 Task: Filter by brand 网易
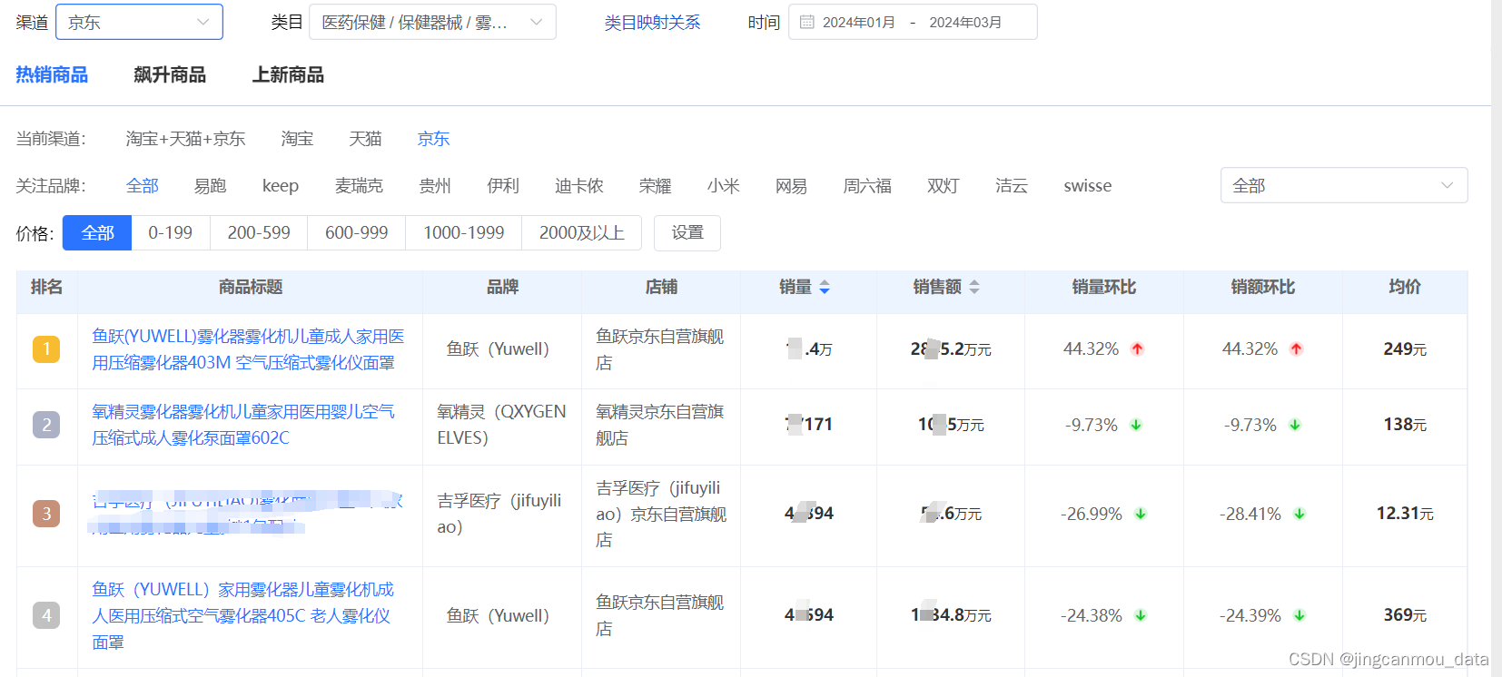point(791,185)
